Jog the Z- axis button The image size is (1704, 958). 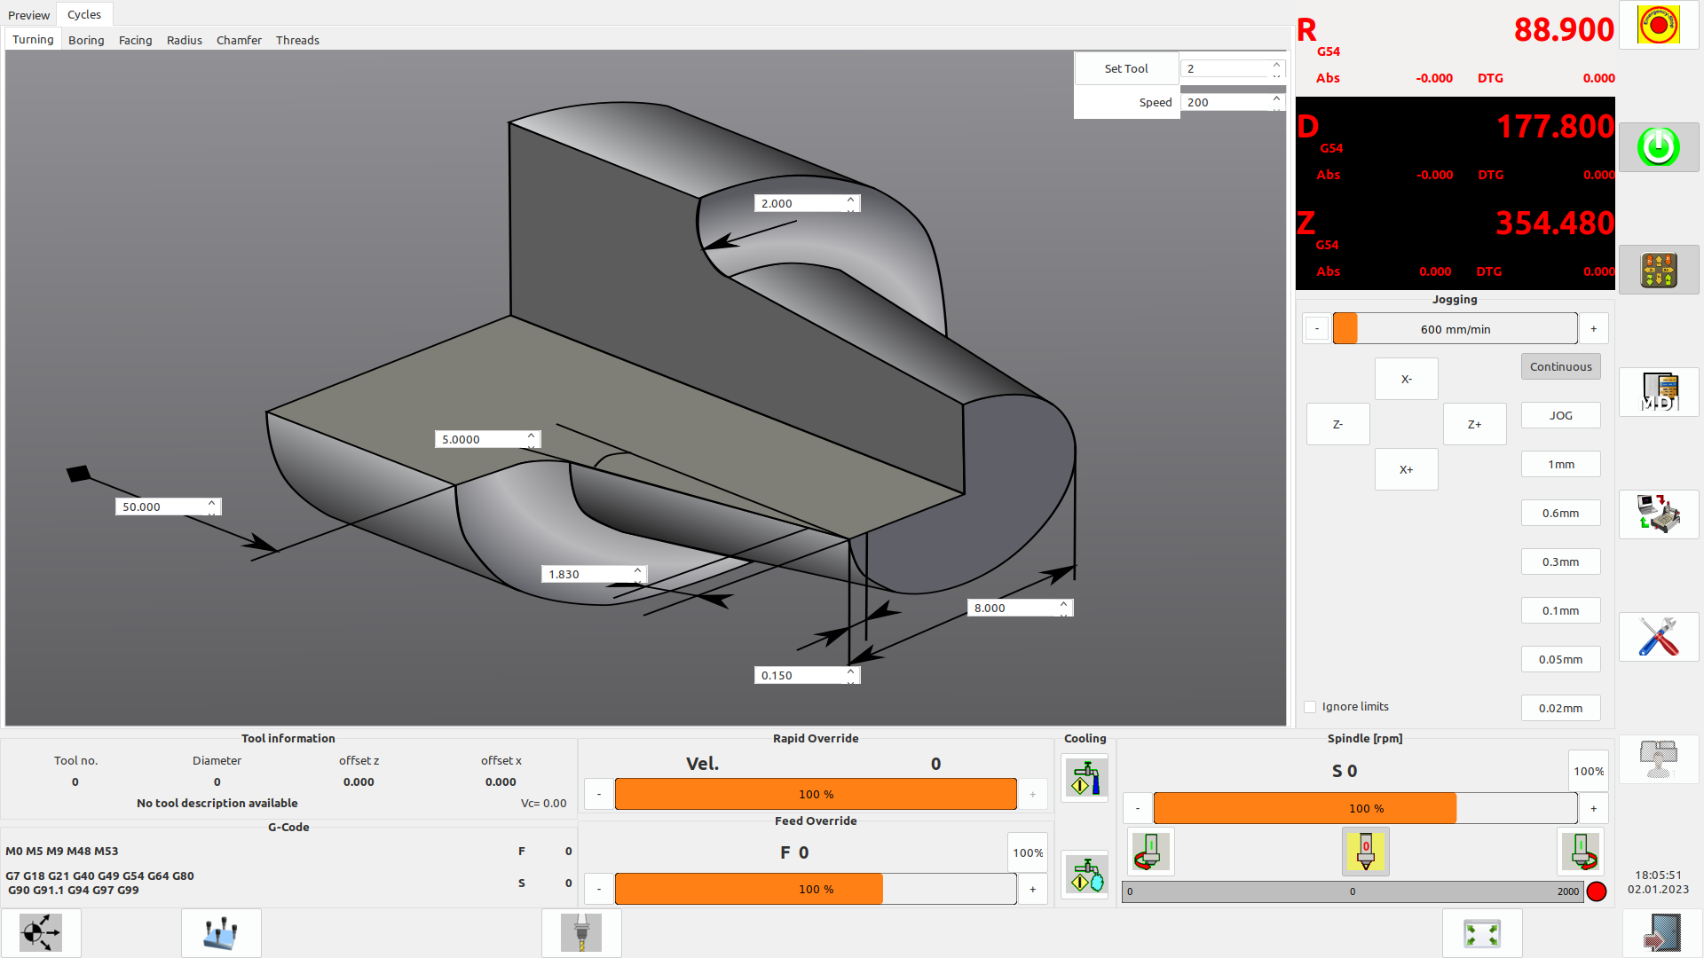(x=1337, y=424)
